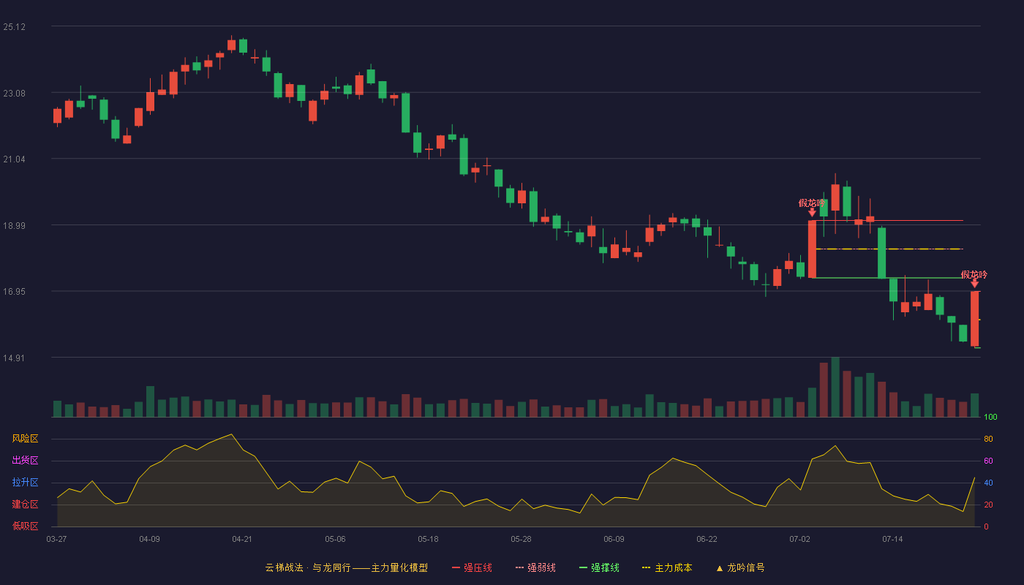Click the 07-14 date label
The height and width of the screenshot is (585, 1024).
tap(892, 539)
